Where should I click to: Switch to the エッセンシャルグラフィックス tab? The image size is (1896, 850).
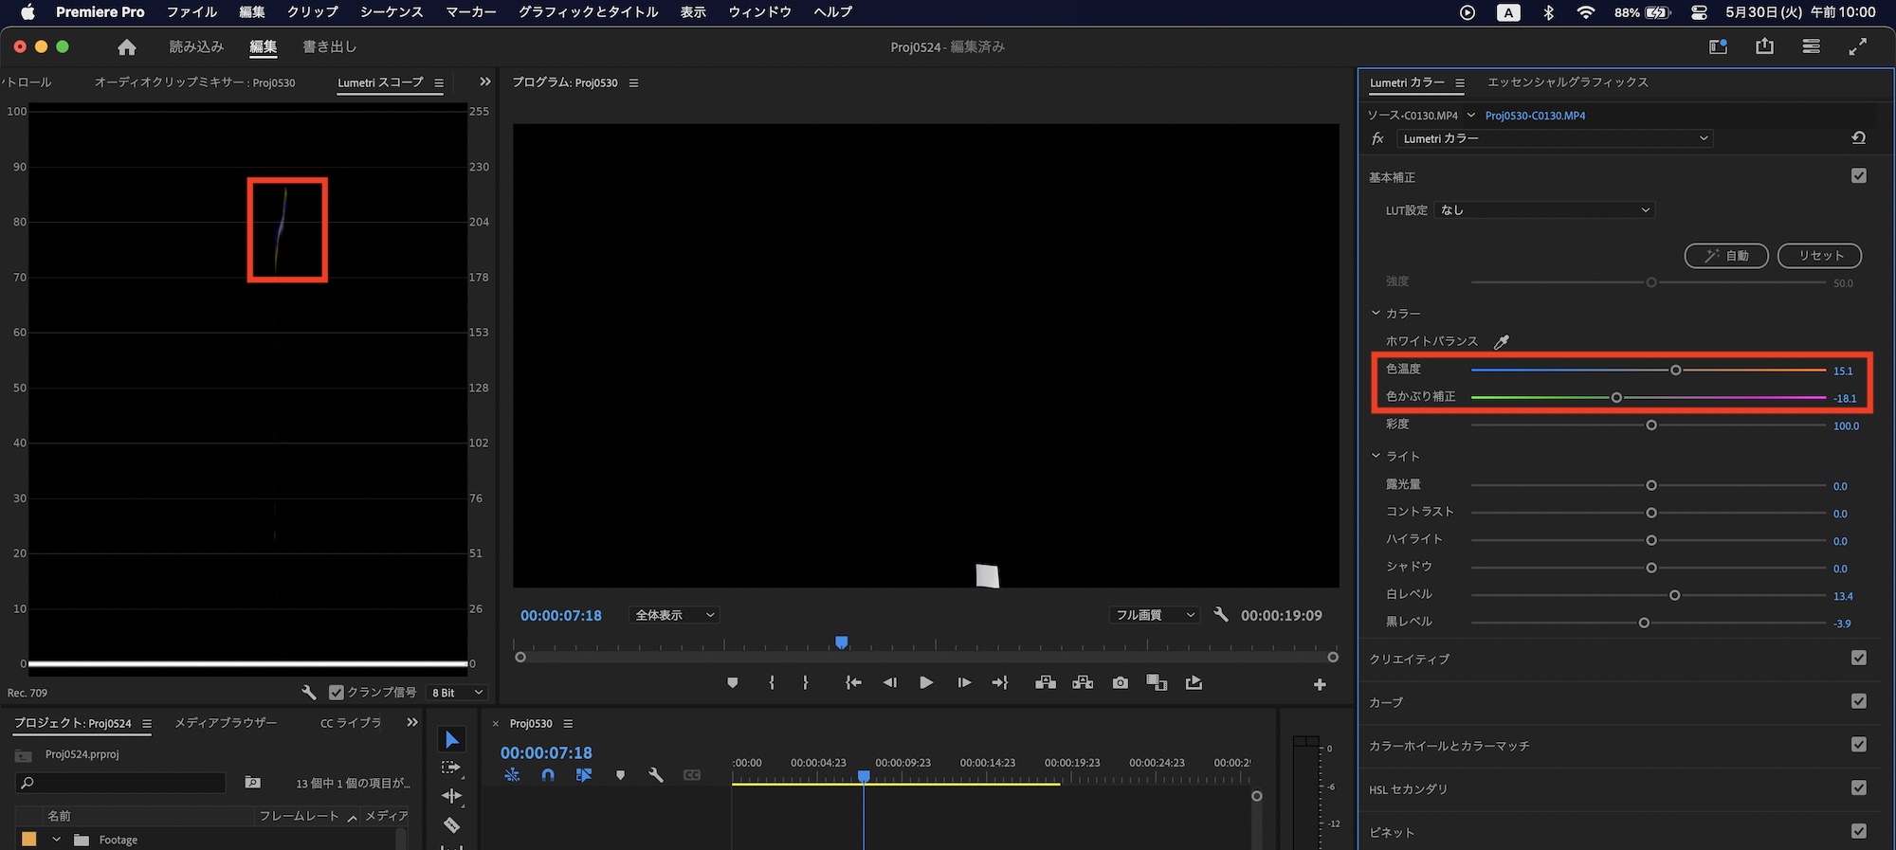(1567, 82)
